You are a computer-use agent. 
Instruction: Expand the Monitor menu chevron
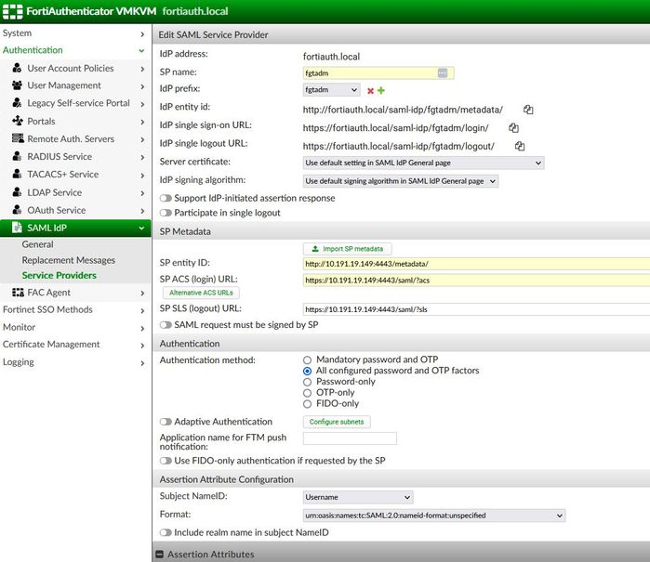(142, 329)
